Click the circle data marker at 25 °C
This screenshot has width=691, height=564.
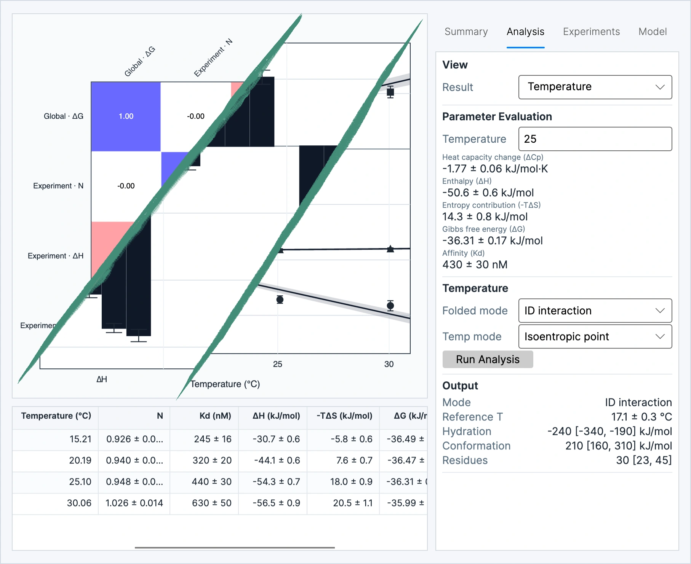(x=280, y=300)
